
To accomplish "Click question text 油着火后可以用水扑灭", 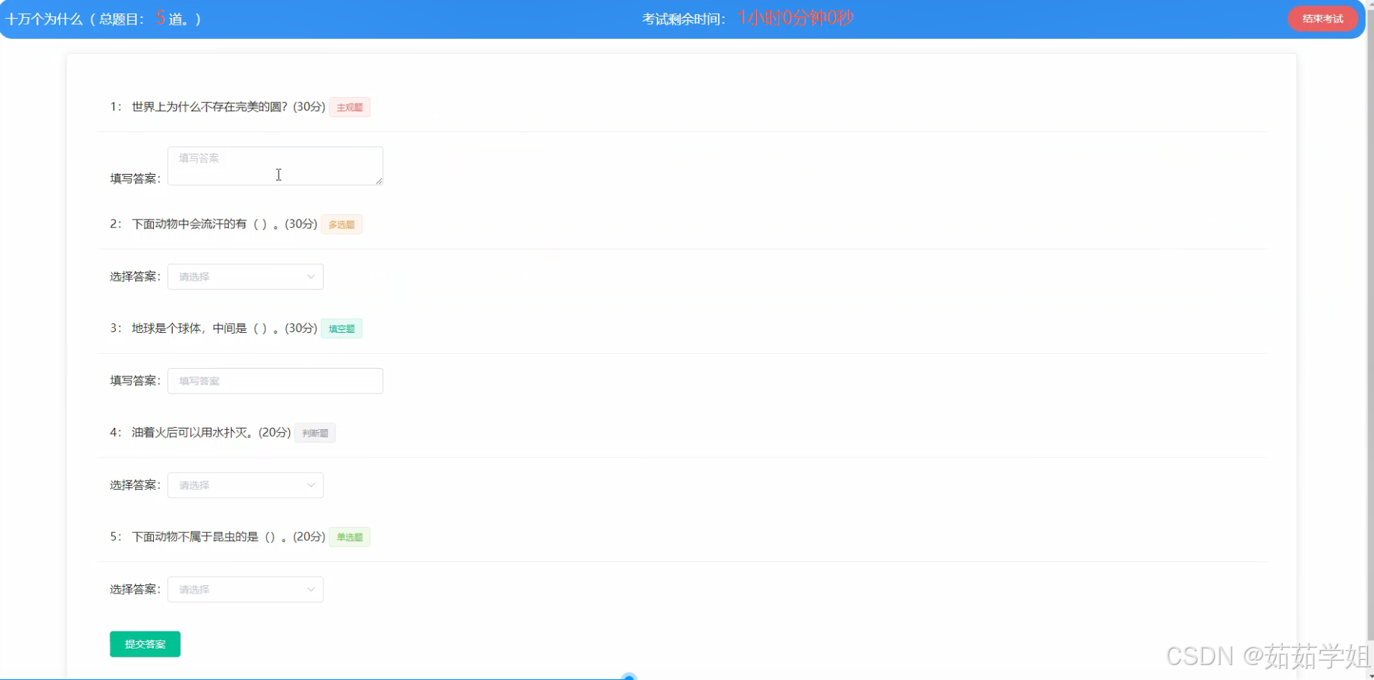I will 192,432.
